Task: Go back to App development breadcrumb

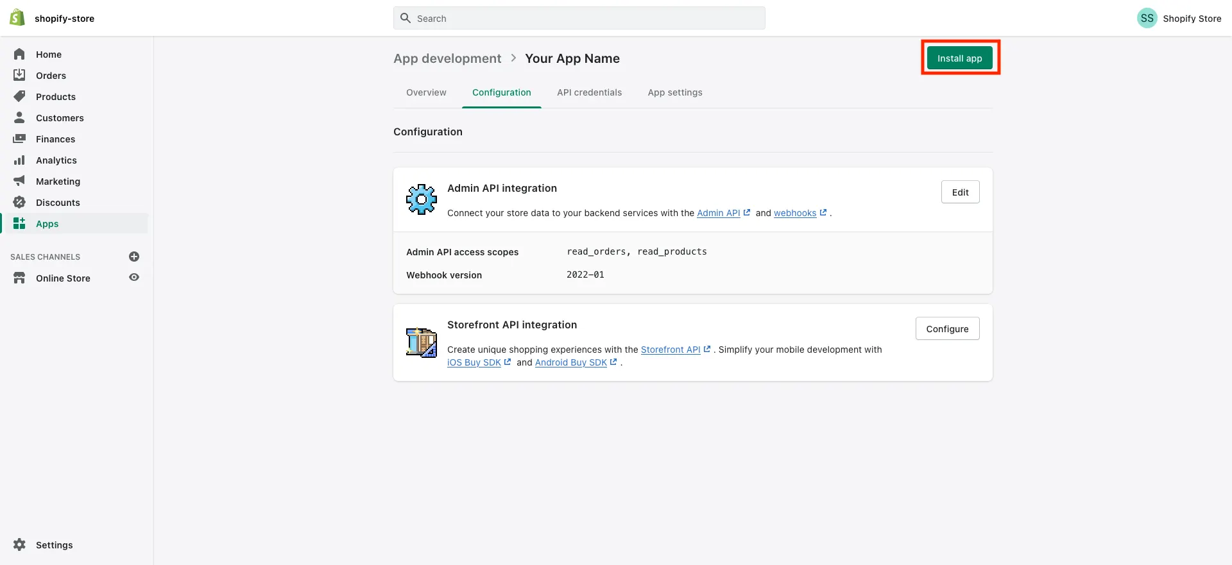Action: click(x=447, y=58)
